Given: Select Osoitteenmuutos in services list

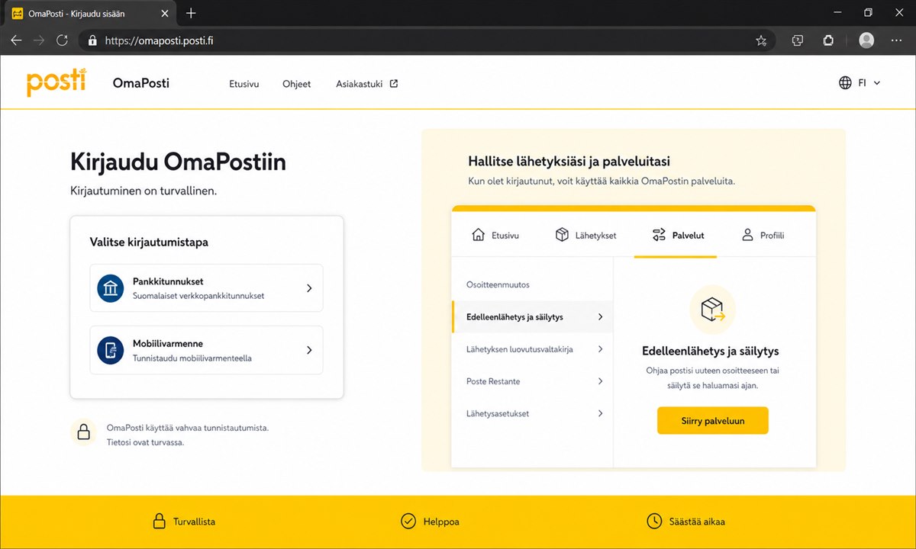Looking at the screenshot, I should [x=532, y=284].
